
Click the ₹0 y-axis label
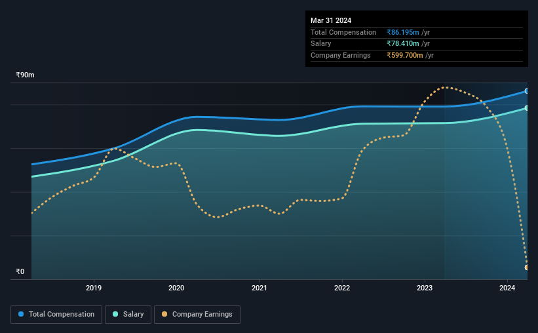[20, 271]
